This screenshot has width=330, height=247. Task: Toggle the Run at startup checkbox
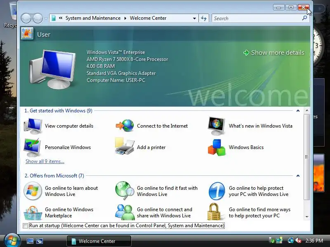[x=25, y=226]
